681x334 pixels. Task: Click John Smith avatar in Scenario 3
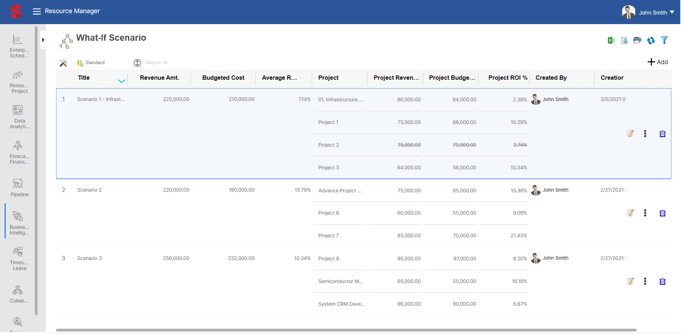pos(536,258)
